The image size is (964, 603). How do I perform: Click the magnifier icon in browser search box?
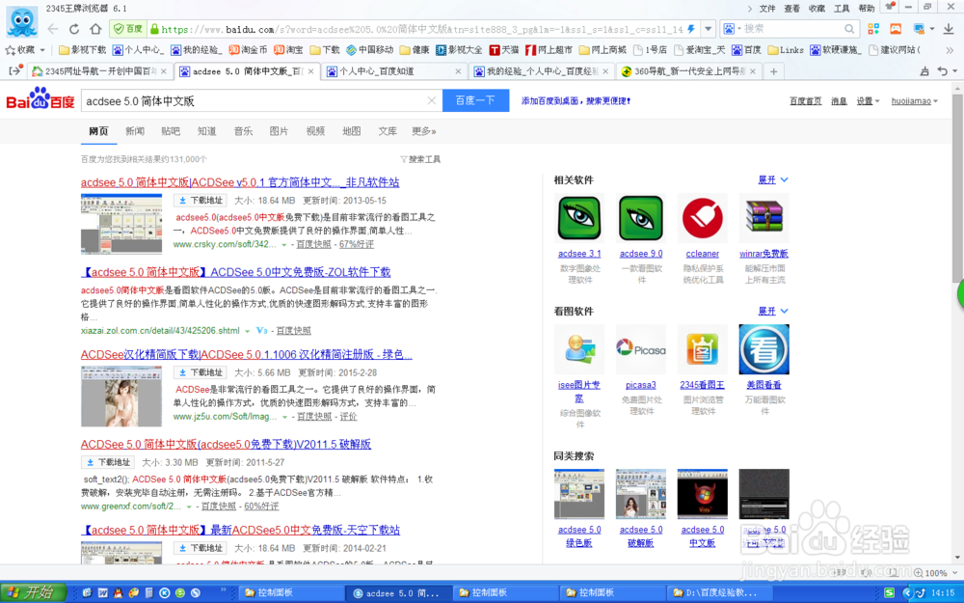pos(849,29)
